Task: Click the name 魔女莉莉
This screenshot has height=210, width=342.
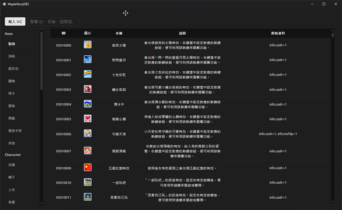Action: (119, 90)
